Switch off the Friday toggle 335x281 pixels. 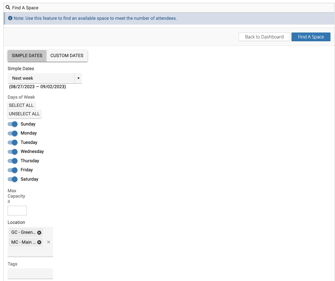[x=13, y=170]
